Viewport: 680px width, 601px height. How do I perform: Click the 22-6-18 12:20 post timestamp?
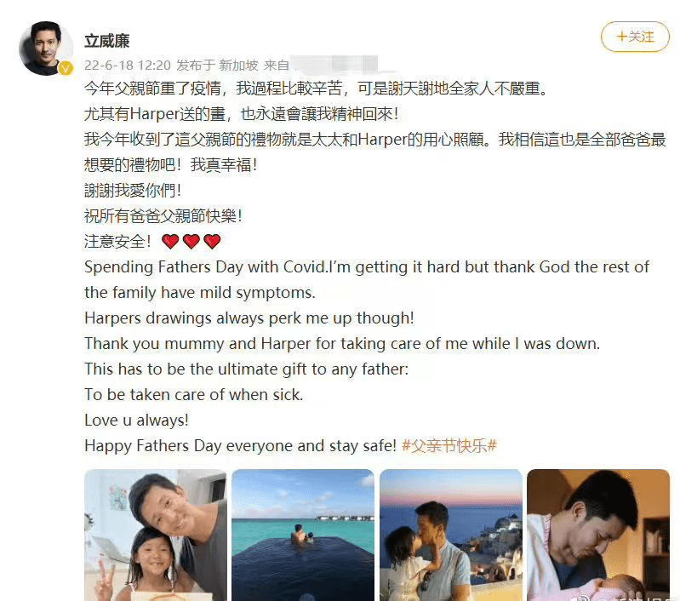128,66
